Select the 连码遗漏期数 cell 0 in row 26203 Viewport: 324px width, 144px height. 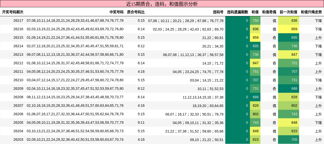(238, 139)
